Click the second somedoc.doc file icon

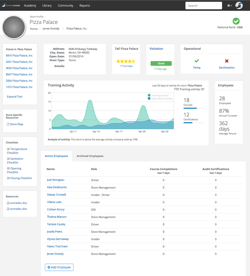(8, 209)
